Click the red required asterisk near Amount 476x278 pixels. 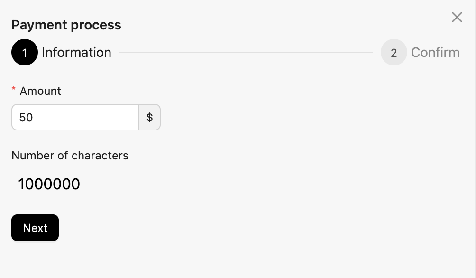click(13, 89)
